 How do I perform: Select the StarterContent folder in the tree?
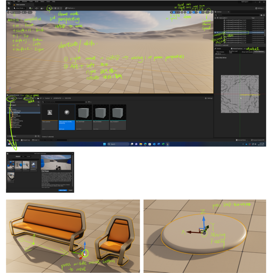point(17,126)
